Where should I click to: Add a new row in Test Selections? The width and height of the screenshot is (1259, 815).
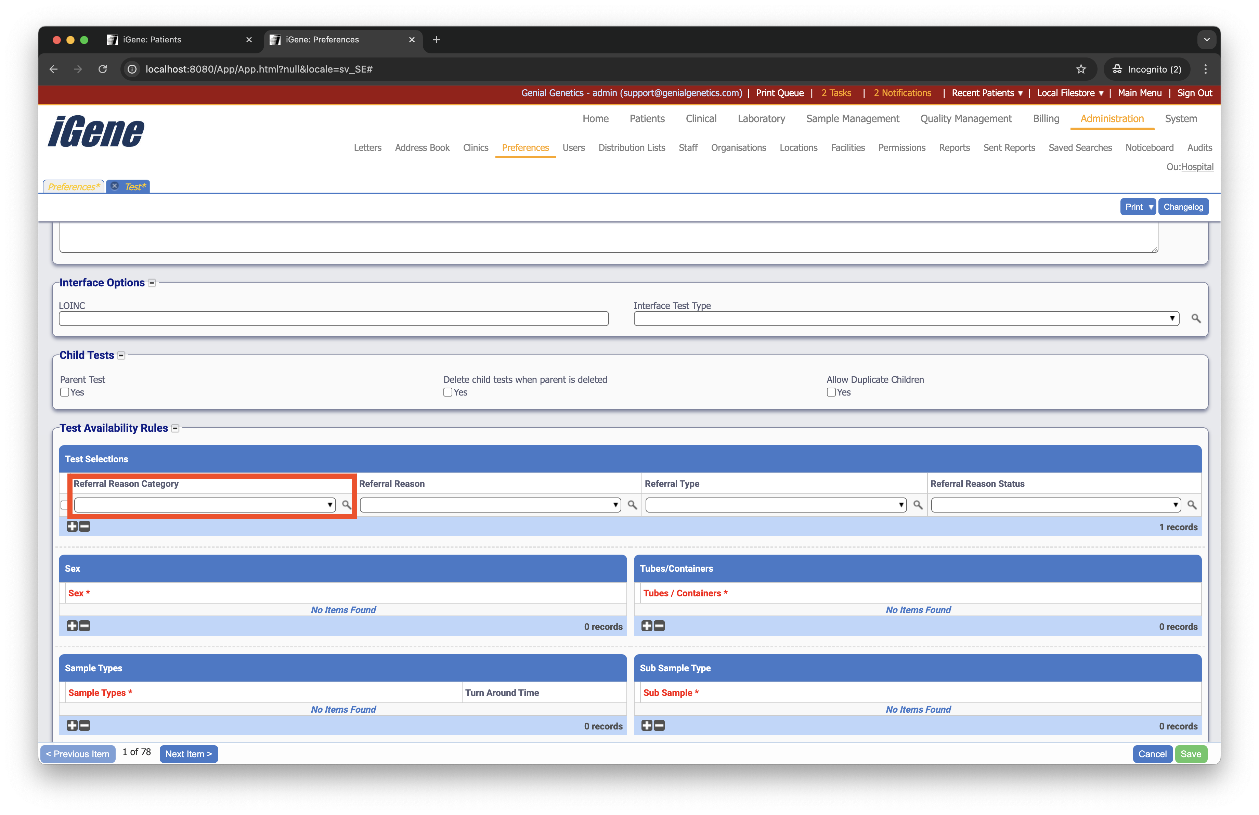[72, 526]
